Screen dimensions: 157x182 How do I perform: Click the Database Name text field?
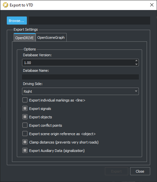pos(80,77)
